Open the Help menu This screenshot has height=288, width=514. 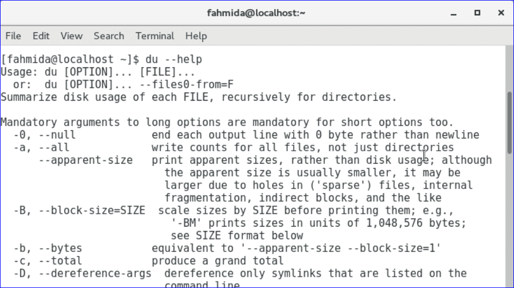pos(196,36)
